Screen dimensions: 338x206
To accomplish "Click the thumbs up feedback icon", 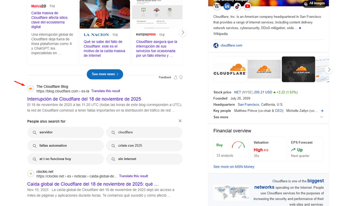I will coord(176,77).
